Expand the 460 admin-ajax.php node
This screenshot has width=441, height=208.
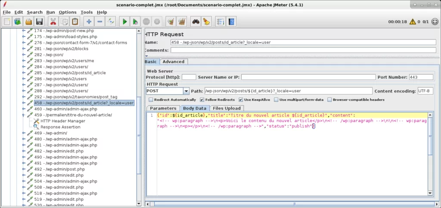pos(24,109)
